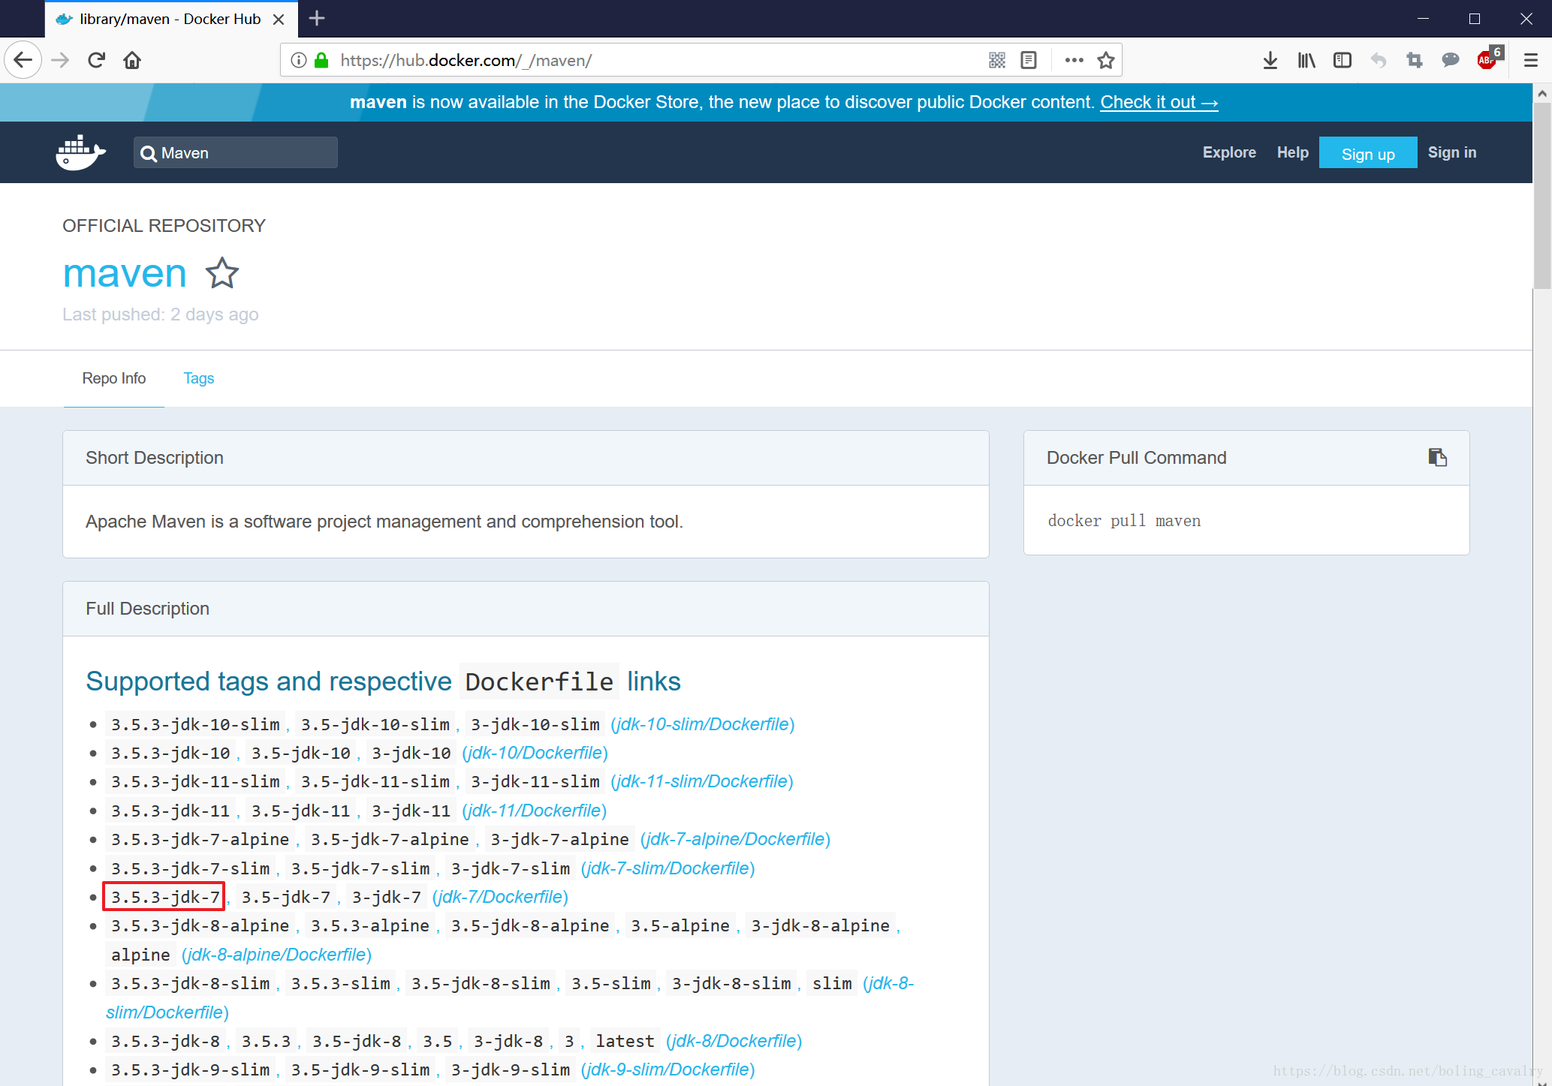Click the 3.5.3-jdk-8-alpine tag text
Screen dimensions: 1552x1086
tap(200, 925)
